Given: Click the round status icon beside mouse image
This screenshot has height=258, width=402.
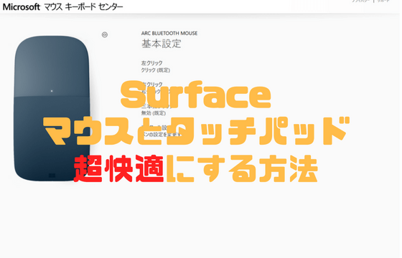Looking at the screenshot, I should (x=105, y=34).
